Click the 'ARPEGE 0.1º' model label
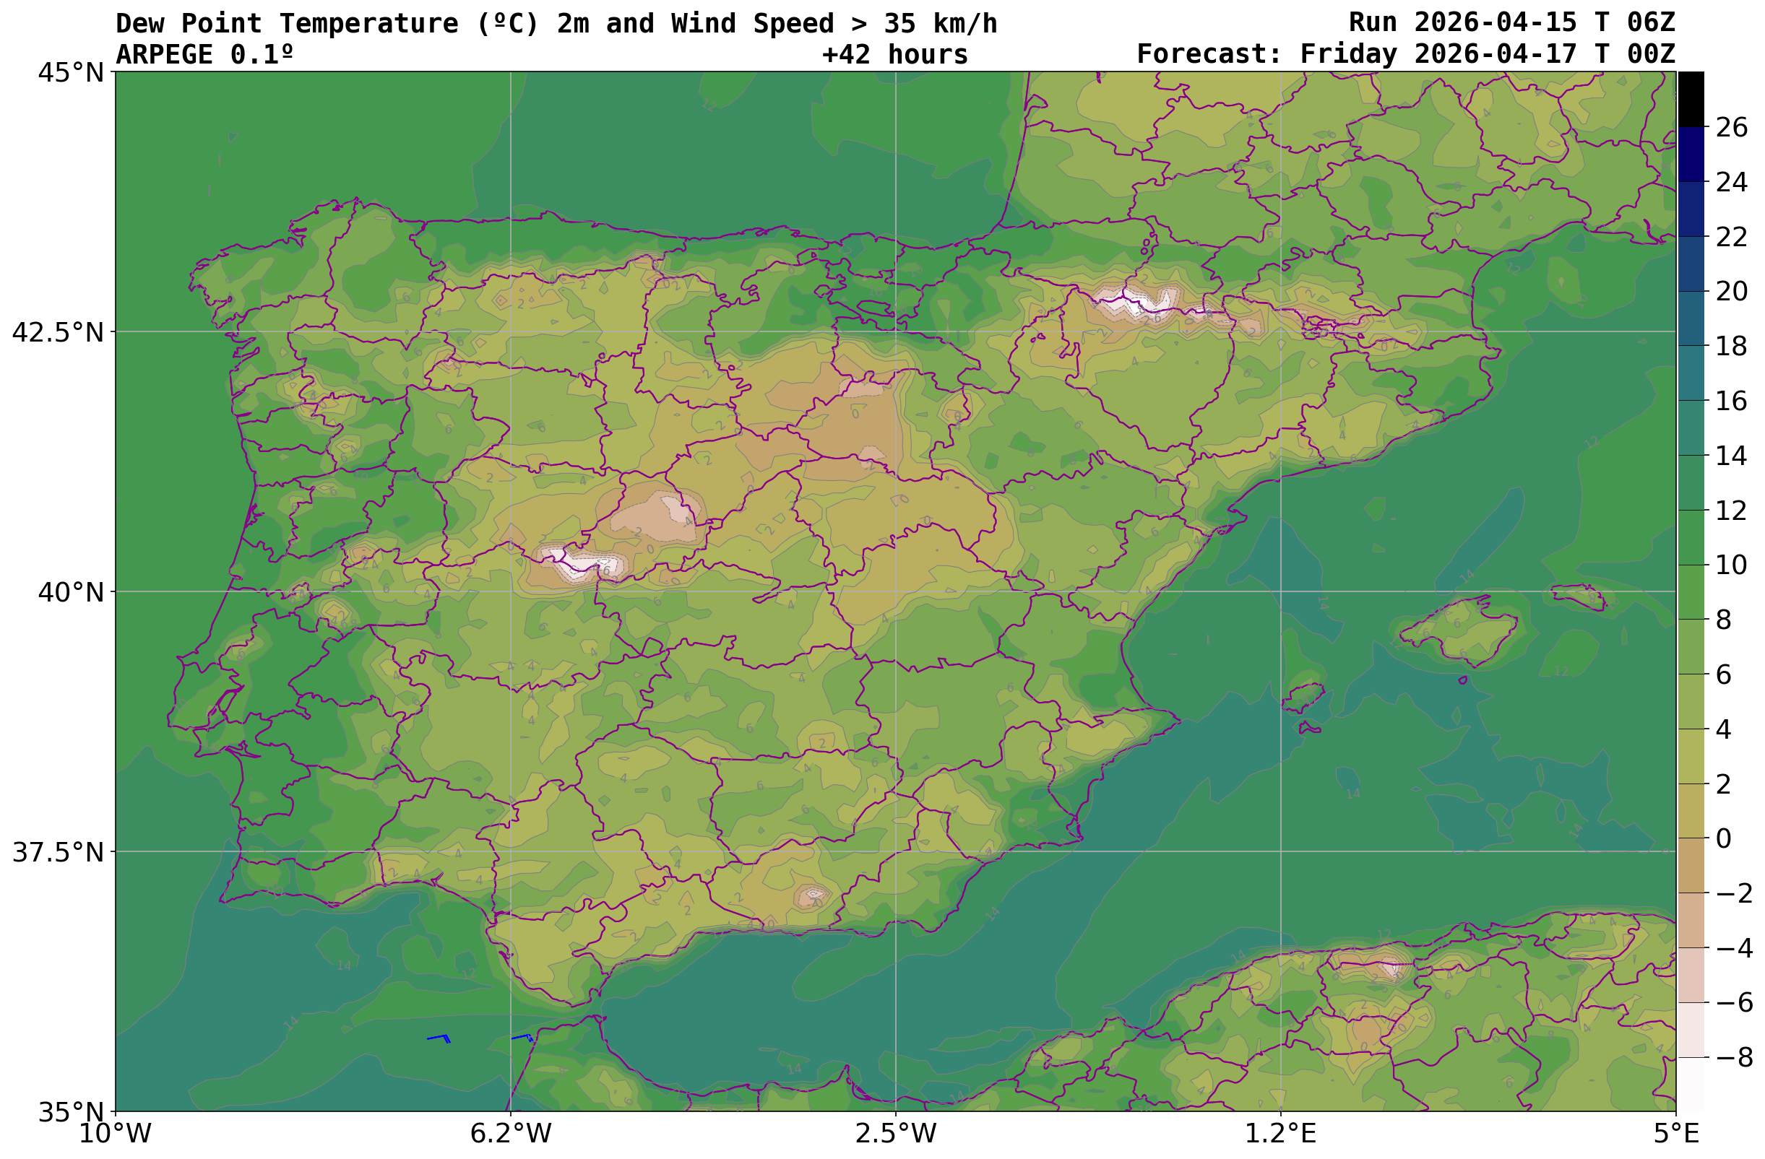The height and width of the screenshot is (1159, 1765). tap(204, 54)
